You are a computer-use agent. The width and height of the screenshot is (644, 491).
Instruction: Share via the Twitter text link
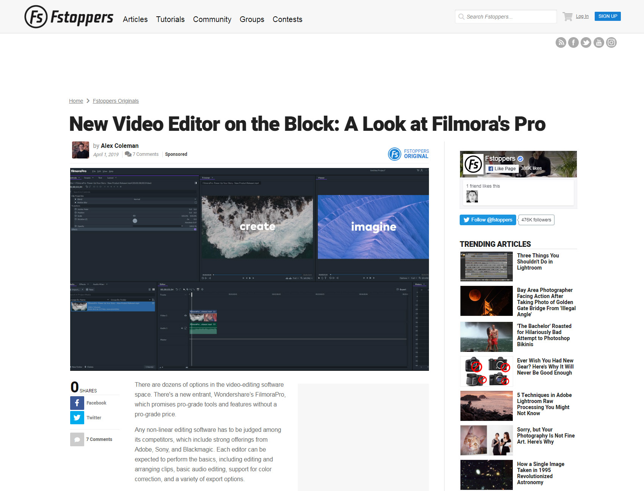pyautogui.click(x=94, y=418)
